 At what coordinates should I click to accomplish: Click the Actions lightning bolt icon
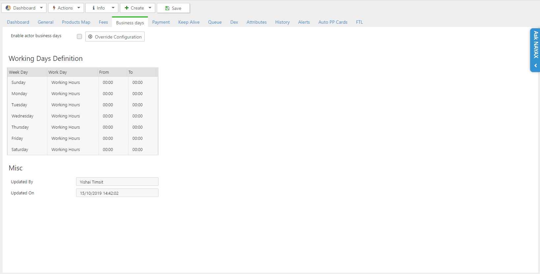tap(54, 8)
